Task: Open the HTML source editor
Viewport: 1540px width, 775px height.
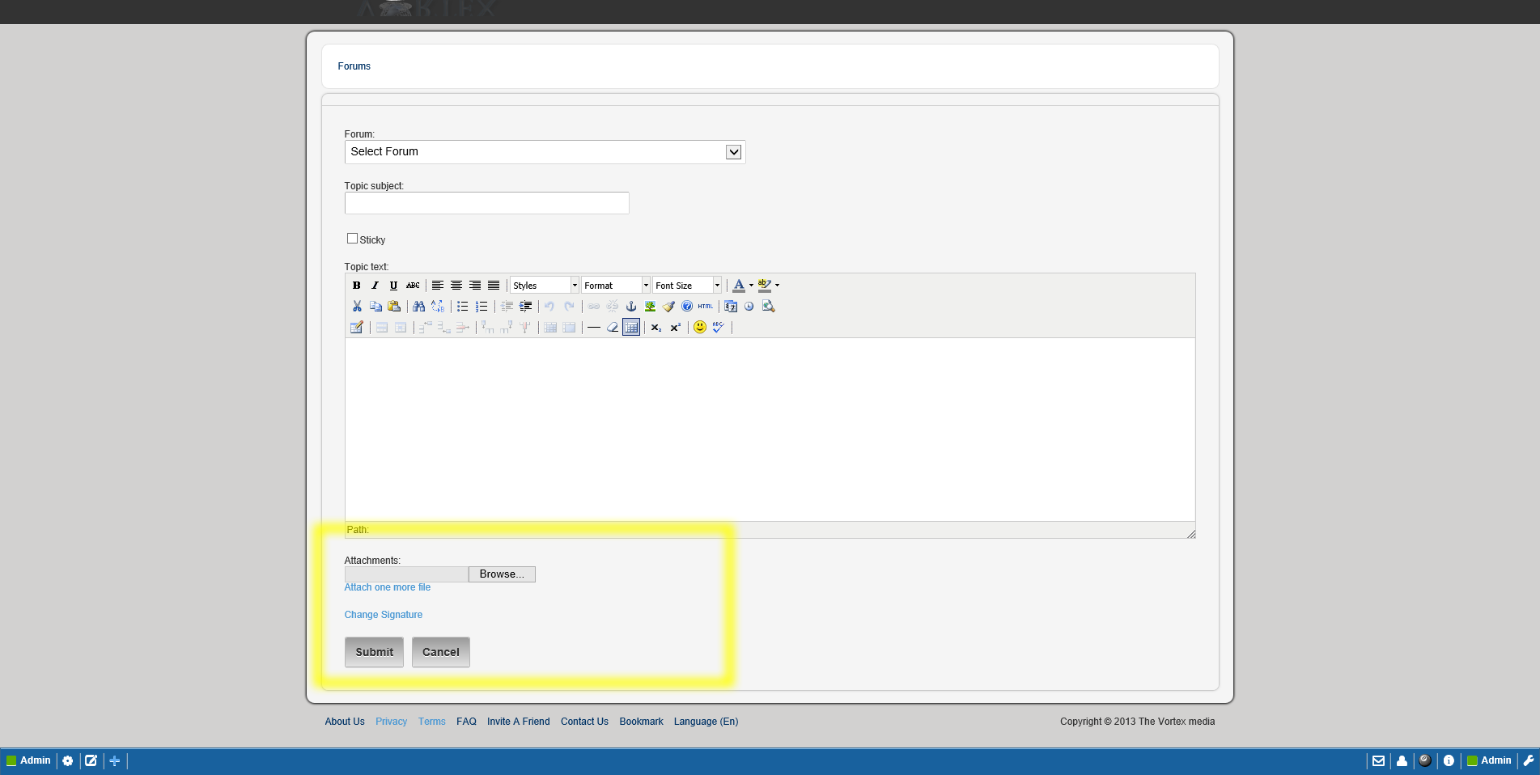Action: [706, 307]
